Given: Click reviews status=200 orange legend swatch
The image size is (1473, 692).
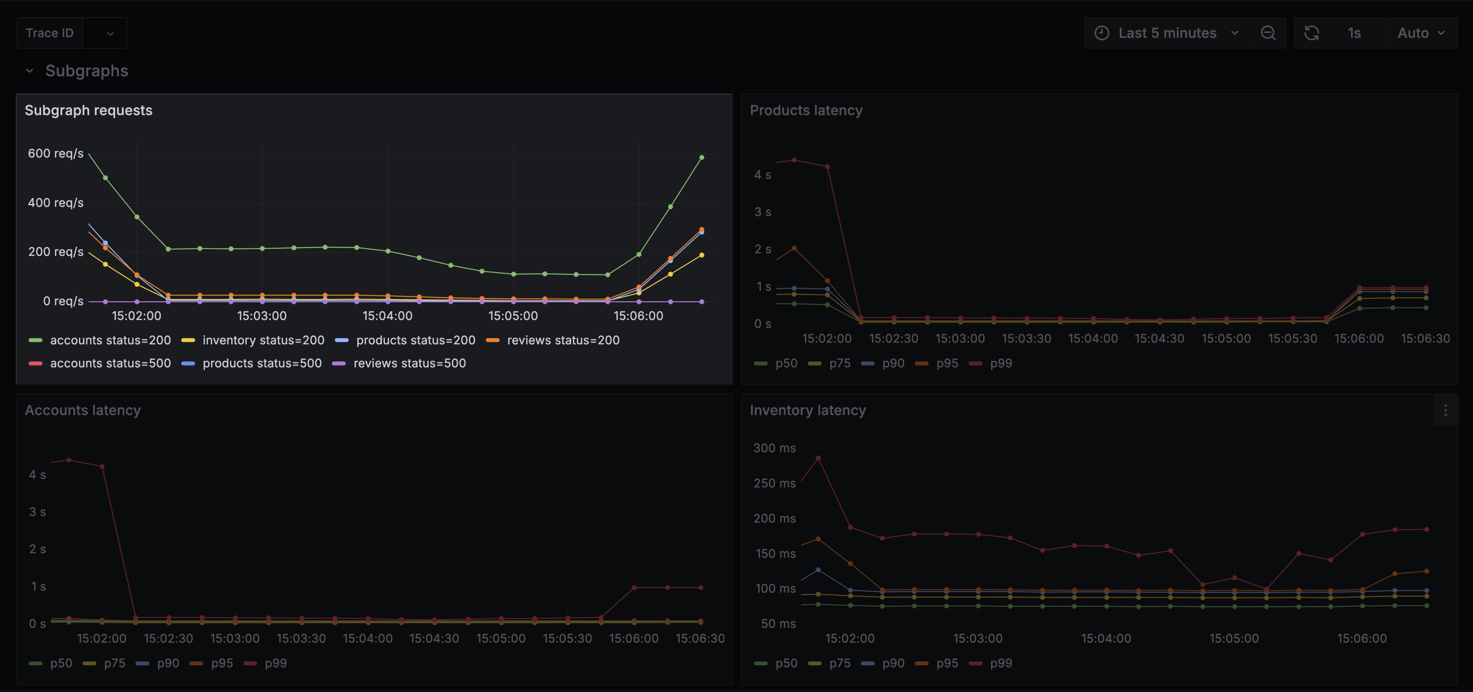Looking at the screenshot, I should 492,340.
